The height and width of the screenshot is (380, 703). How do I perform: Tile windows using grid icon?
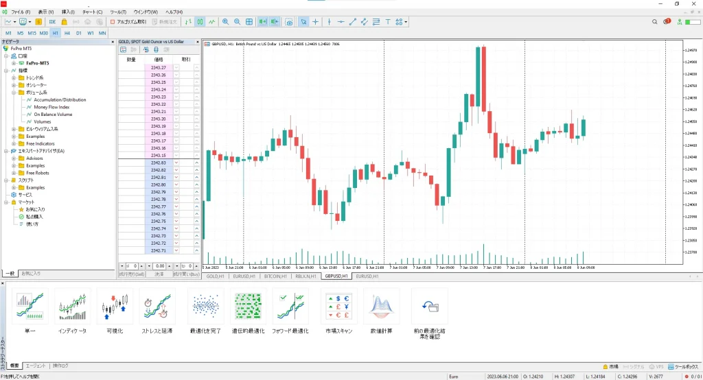249,21
